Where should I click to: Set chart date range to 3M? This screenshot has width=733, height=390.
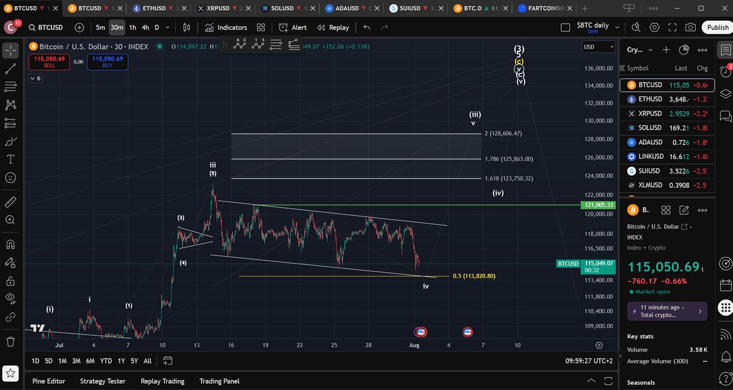pos(76,361)
